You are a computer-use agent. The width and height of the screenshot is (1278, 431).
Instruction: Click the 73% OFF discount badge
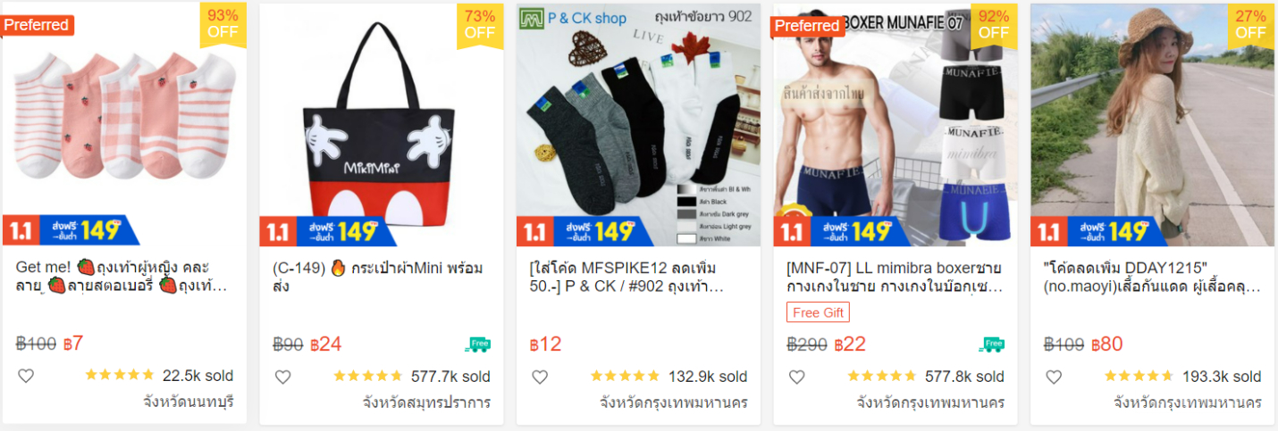(480, 25)
